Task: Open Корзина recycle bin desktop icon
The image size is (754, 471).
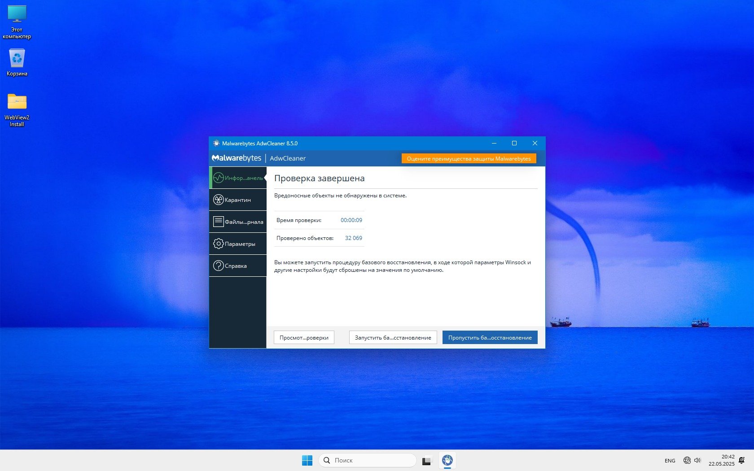Action: point(17,59)
